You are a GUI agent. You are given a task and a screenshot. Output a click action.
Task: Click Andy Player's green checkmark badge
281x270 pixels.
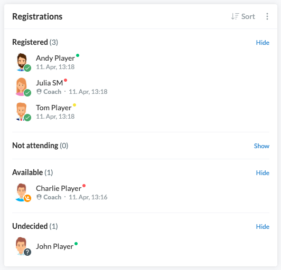(27, 68)
